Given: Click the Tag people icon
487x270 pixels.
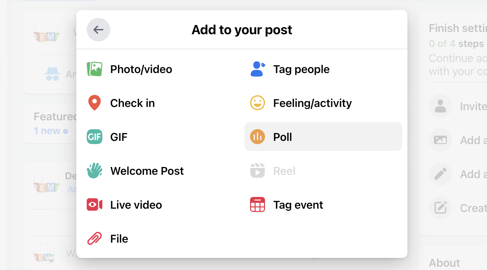Looking at the screenshot, I should pos(257,69).
